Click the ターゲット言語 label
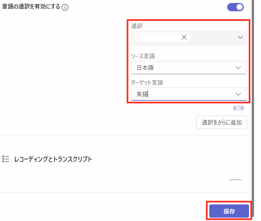 pyautogui.click(x=147, y=83)
